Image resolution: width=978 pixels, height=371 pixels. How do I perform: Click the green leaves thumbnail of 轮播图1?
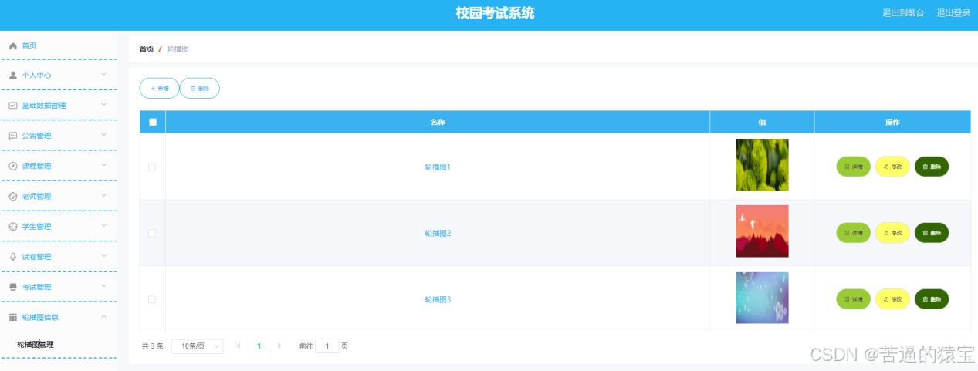(763, 165)
